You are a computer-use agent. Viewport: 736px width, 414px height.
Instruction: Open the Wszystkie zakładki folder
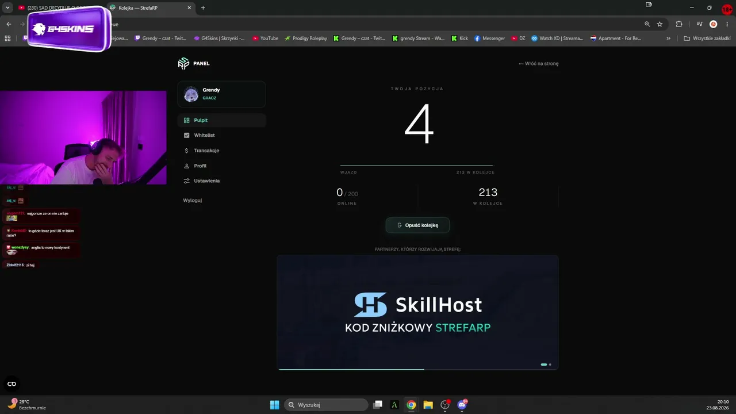707,39
